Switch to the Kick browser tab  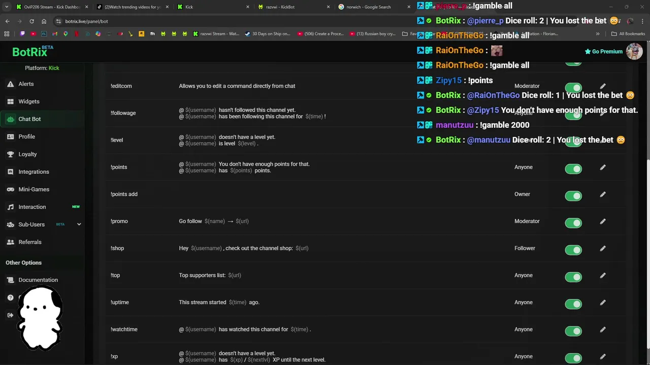(x=213, y=7)
